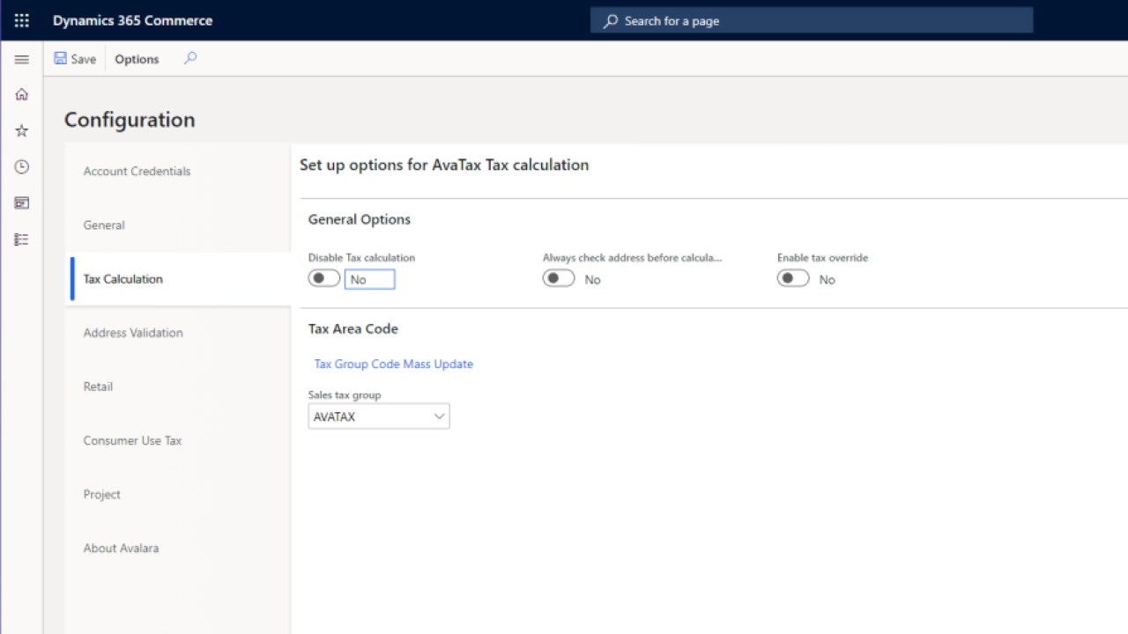Click Dynamics 365 Commerce title
Image resolution: width=1128 pixels, height=634 pixels.
[x=132, y=20]
